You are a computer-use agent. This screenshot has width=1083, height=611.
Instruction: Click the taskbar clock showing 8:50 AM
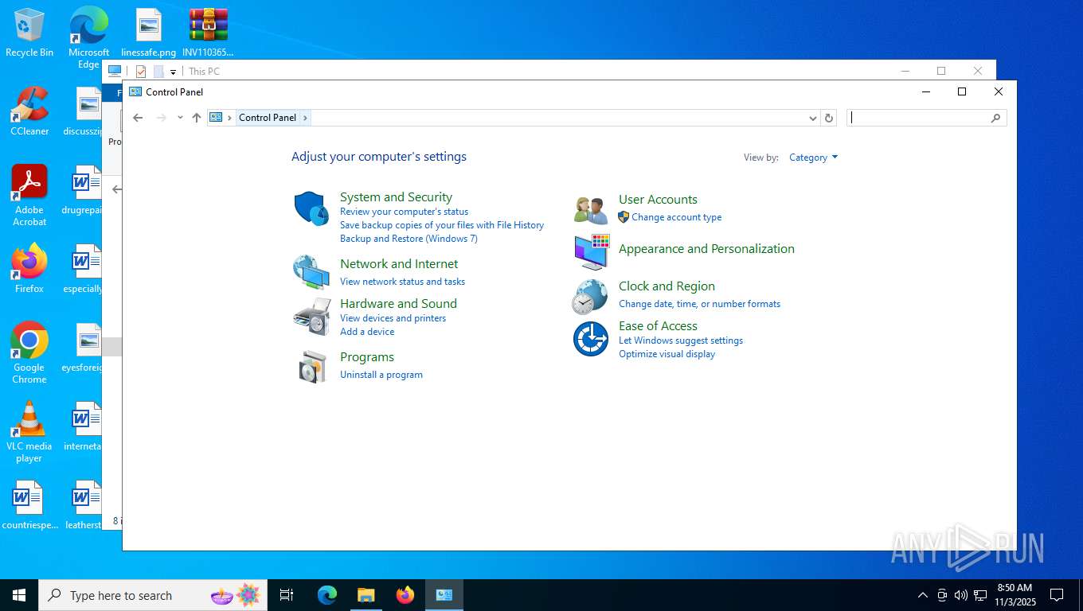tap(1015, 595)
